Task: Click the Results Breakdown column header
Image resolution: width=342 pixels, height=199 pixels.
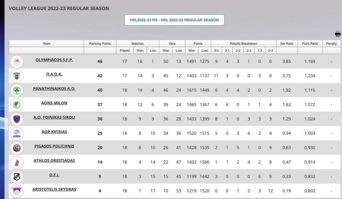Action: click(x=243, y=44)
